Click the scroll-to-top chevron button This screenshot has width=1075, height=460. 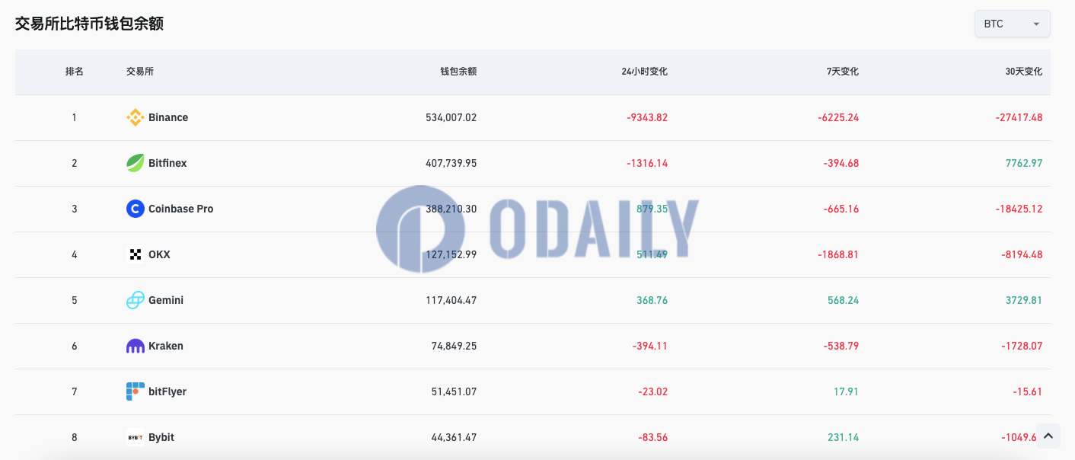point(1048,436)
